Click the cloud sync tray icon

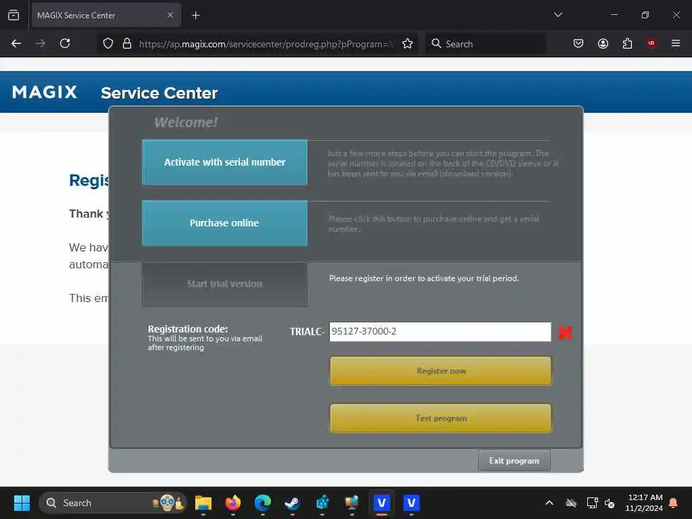[x=571, y=503]
